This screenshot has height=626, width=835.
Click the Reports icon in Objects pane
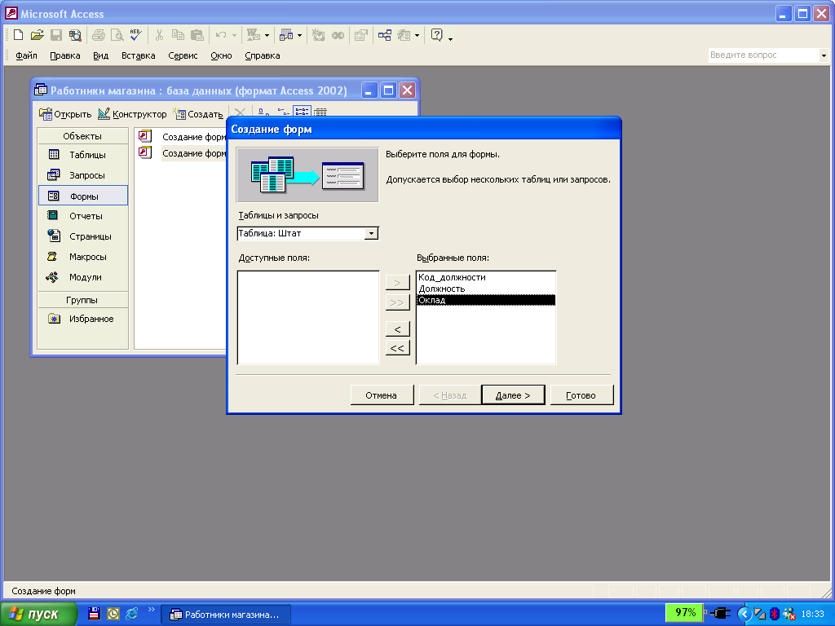point(53,215)
